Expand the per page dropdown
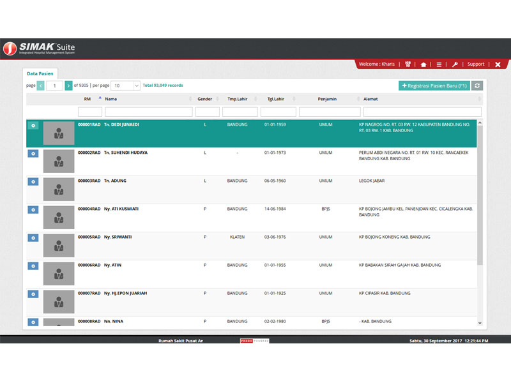The height and width of the screenshot is (383, 511). click(x=125, y=86)
